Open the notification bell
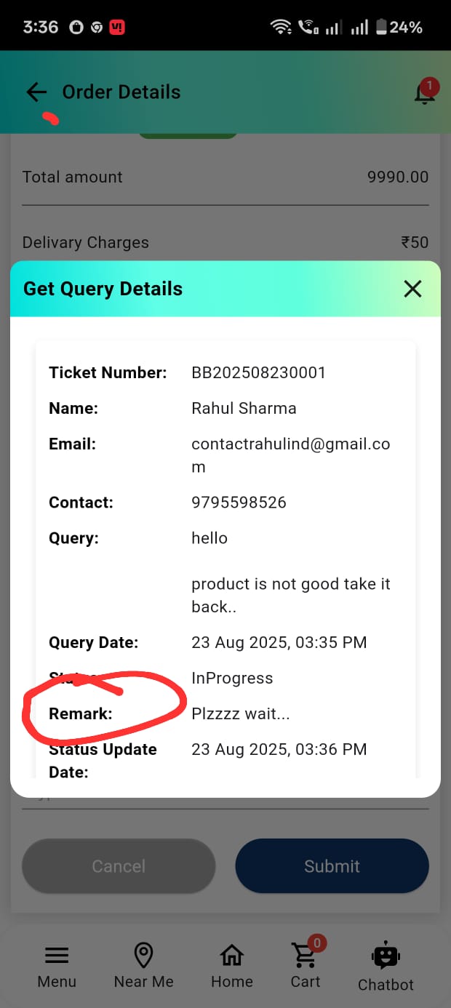 pyautogui.click(x=424, y=93)
